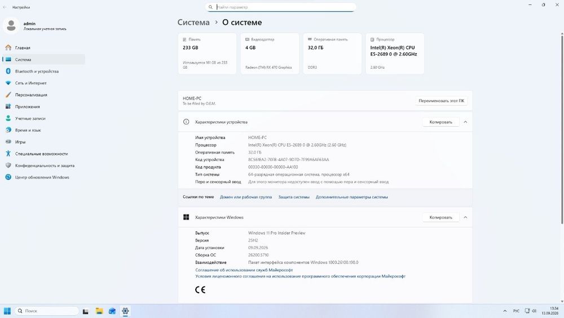Click the back arrow in Настройки
Viewport: 564px width, 318px height.
5,7
